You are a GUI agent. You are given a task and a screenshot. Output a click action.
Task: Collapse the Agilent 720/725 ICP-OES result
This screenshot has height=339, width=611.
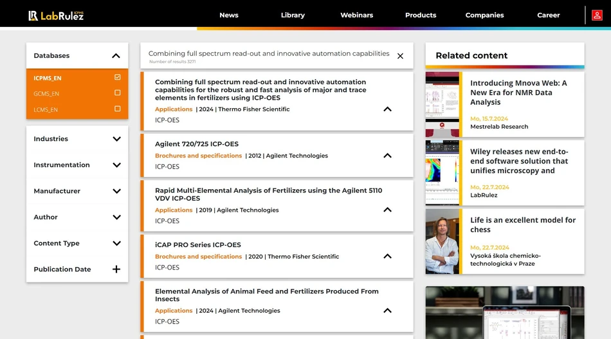point(387,156)
